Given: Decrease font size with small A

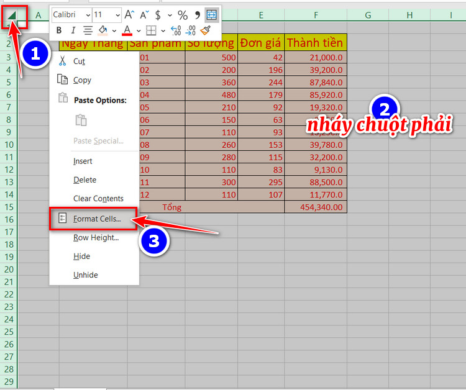Looking at the screenshot, I should [x=144, y=14].
